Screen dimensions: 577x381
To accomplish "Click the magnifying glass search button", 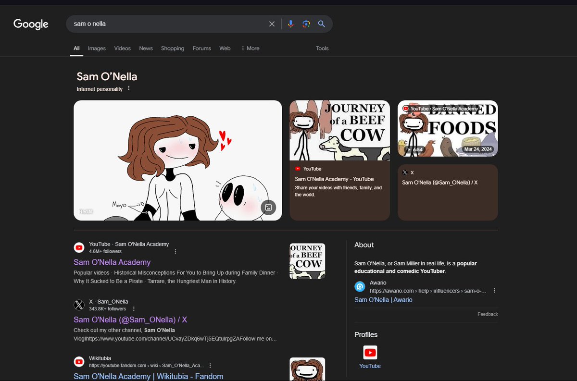I will (x=322, y=24).
